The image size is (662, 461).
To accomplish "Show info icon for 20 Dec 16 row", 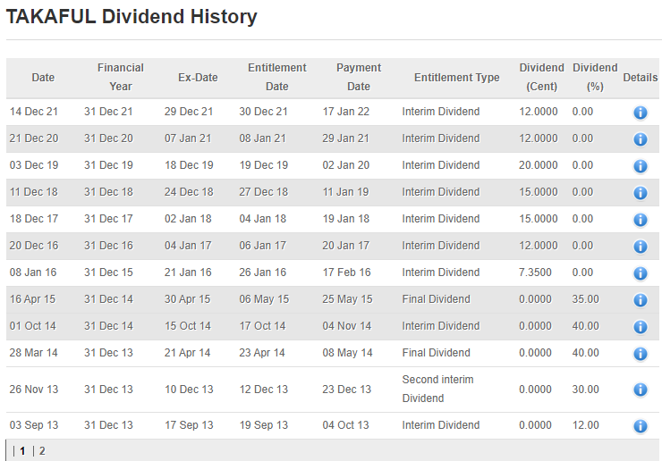I will pos(641,247).
